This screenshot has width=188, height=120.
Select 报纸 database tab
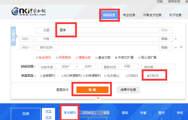click(x=125, y=113)
